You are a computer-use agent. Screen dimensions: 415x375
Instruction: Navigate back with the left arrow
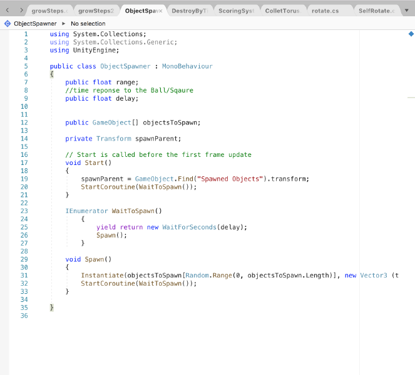click(x=8, y=10)
